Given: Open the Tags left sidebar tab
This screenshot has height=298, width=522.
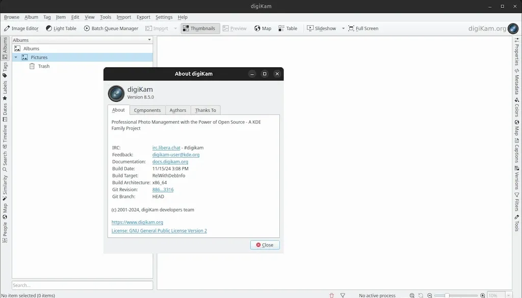Looking at the screenshot, I should tap(5, 70).
